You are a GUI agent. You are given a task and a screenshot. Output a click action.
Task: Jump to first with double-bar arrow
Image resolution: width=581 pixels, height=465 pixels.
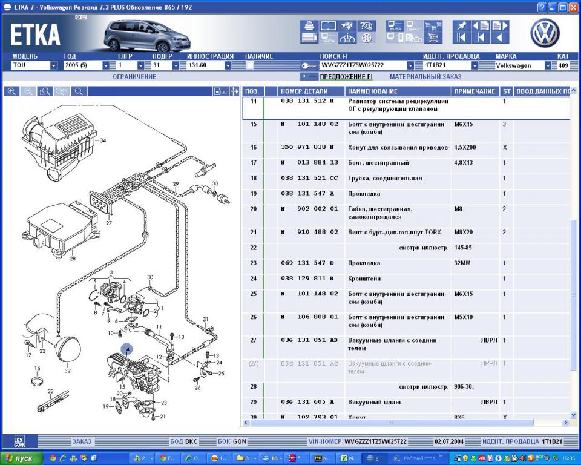coord(461,38)
